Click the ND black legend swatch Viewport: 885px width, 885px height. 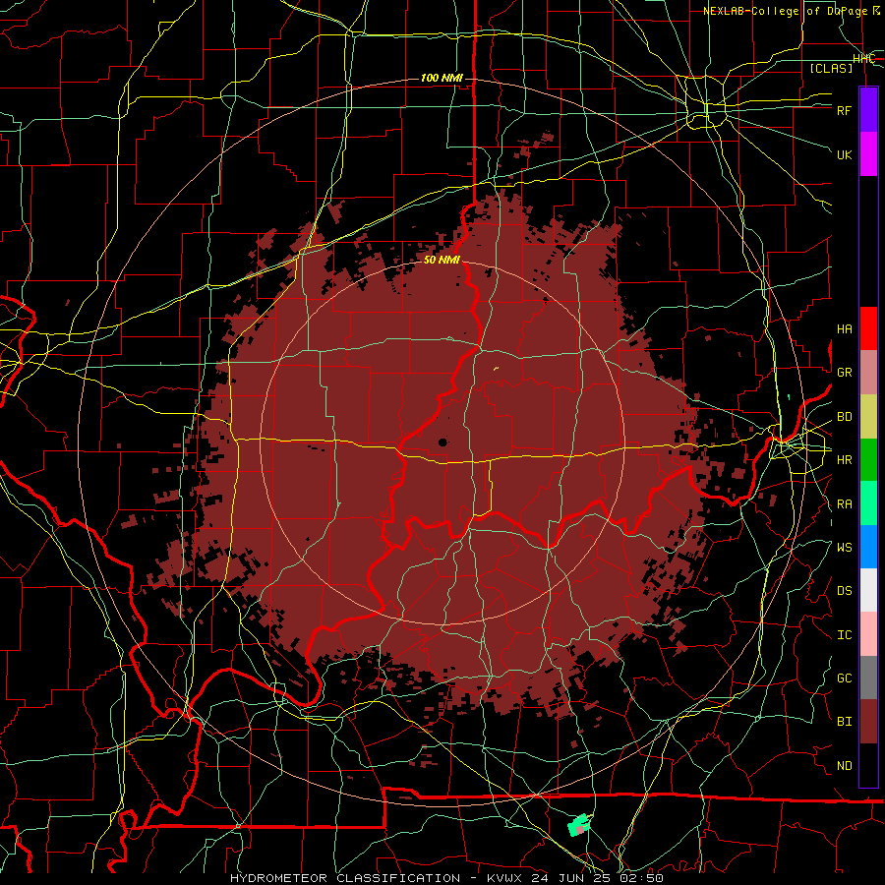(x=868, y=765)
